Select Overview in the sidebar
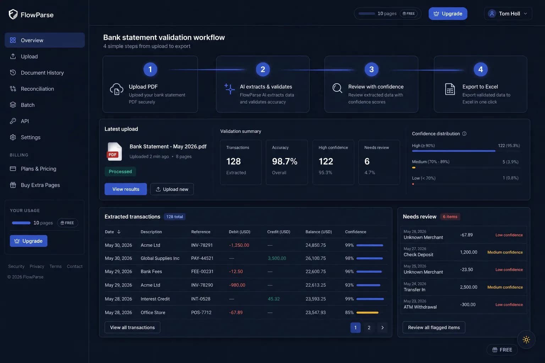The height and width of the screenshot is (363, 545). tap(45, 40)
